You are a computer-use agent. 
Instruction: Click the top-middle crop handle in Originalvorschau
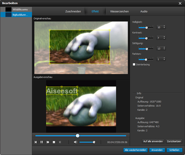click(x=80, y=30)
